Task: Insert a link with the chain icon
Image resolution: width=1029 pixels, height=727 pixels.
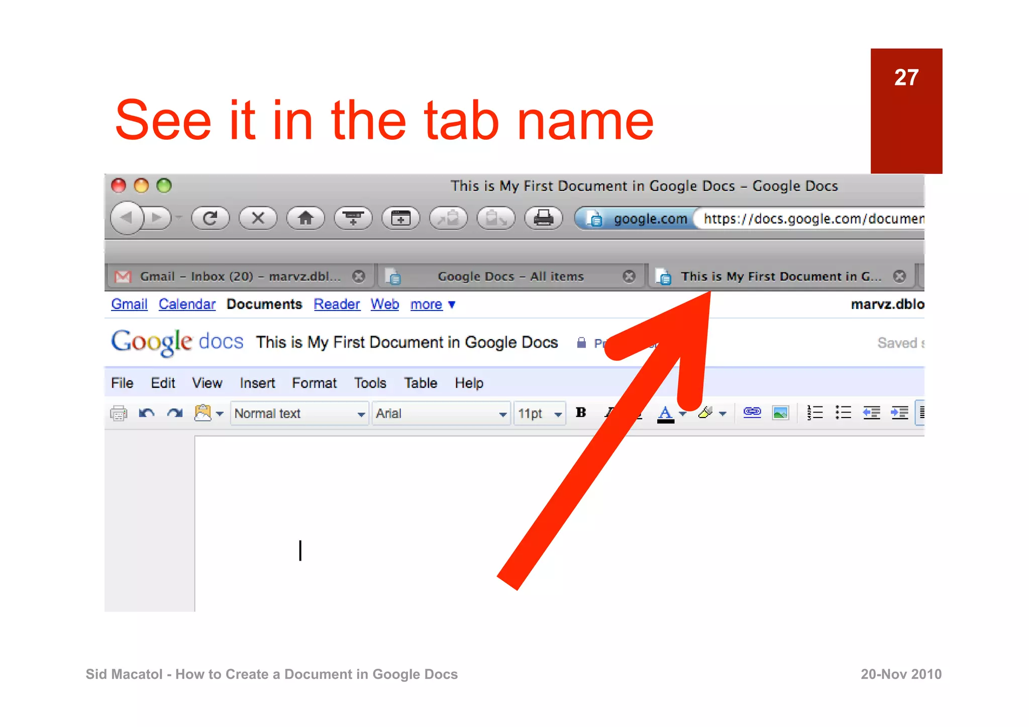Action: (x=752, y=412)
